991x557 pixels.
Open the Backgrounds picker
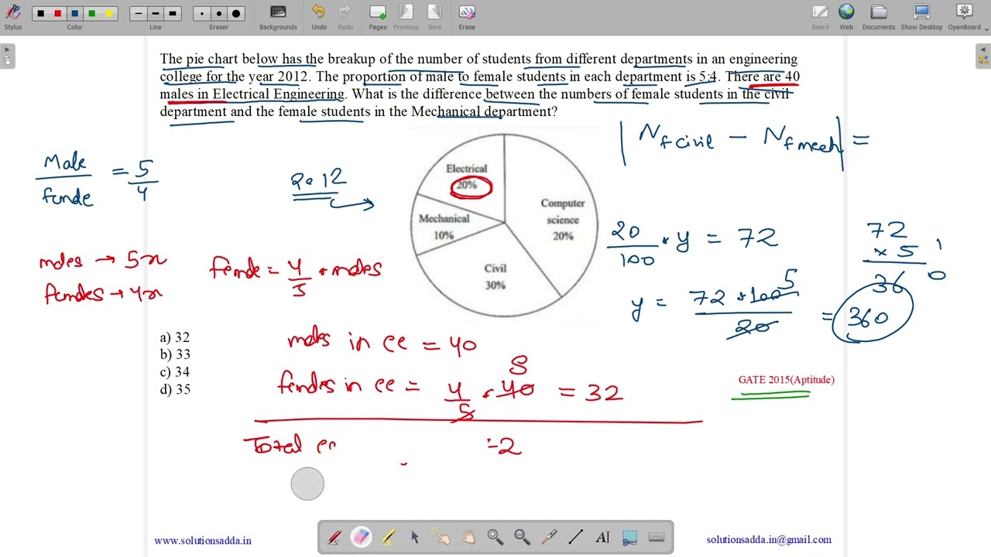[278, 16]
